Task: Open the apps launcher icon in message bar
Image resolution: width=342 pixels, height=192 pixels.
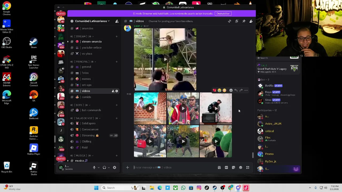Action: (248, 167)
